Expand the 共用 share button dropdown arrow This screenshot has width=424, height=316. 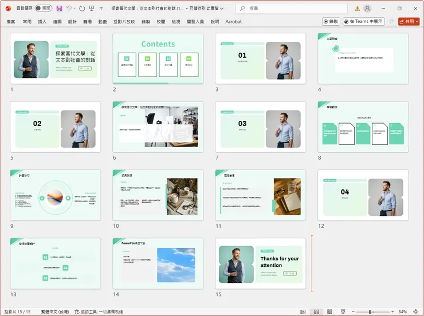[x=417, y=22]
